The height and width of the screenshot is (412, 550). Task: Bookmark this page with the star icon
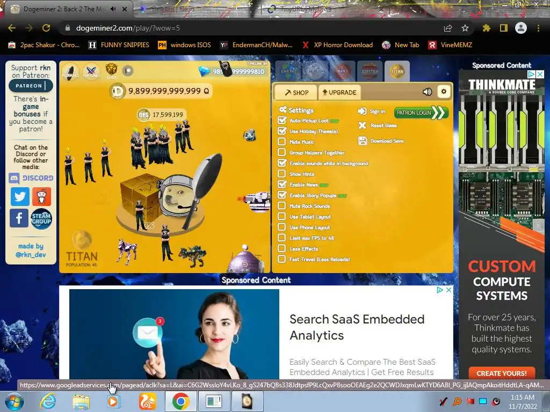[x=465, y=28]
